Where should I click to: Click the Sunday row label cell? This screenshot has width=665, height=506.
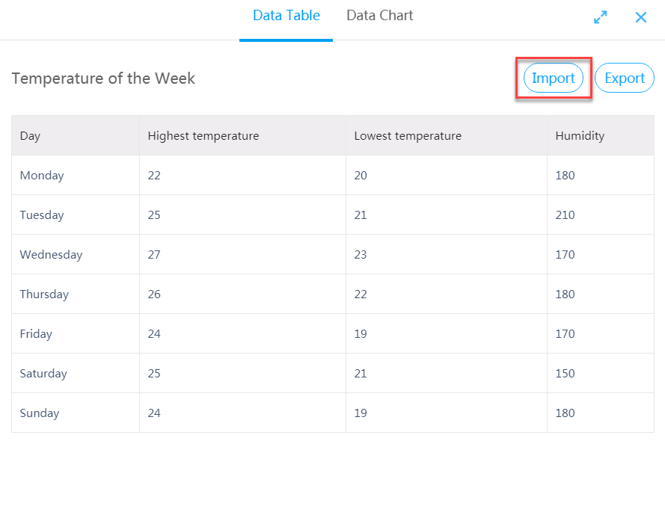pos(40,413)
